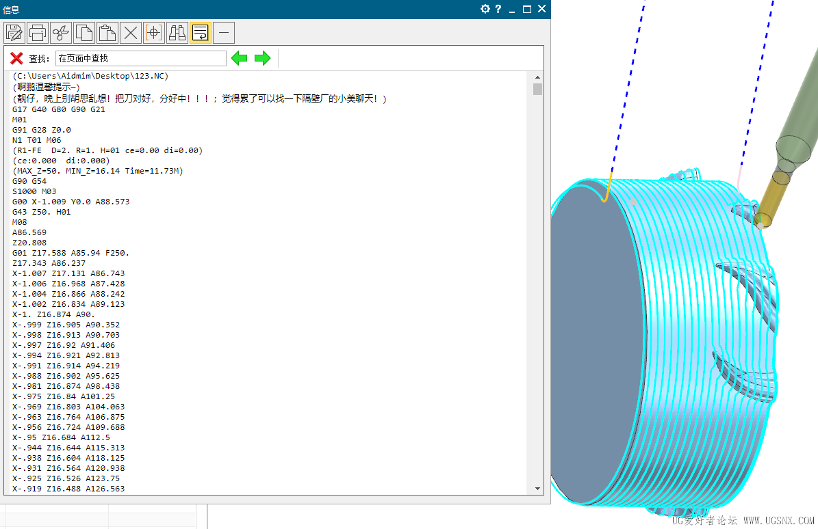The width and height of the screenshot is (818, 529).
Task: Select the line G90 G54 in the code
Action: coord(25,180)
